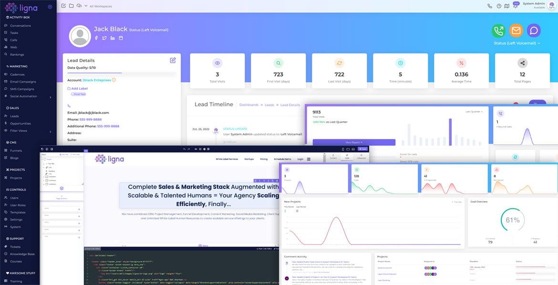Viewport: 558px width, 285px height.
Task: Open Jack Black's LinkedIn profile icon
Action: click(113, 38)
